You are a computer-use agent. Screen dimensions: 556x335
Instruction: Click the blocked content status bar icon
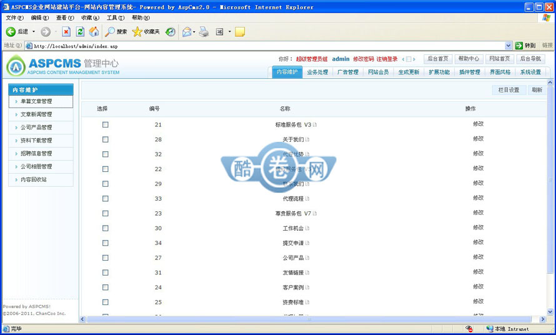469,329
